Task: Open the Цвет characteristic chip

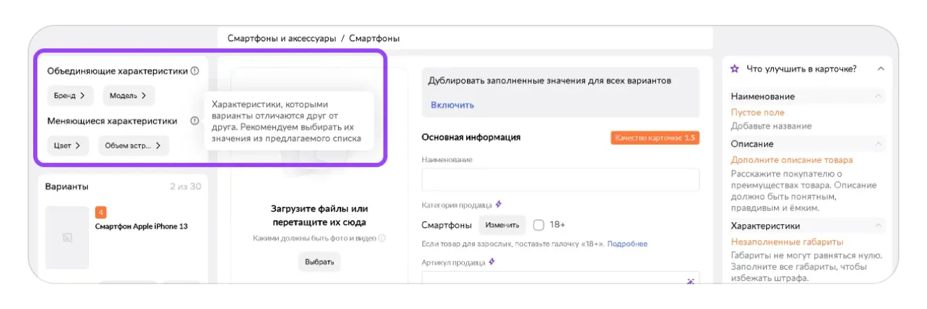Action: click(x=68, y=146)
